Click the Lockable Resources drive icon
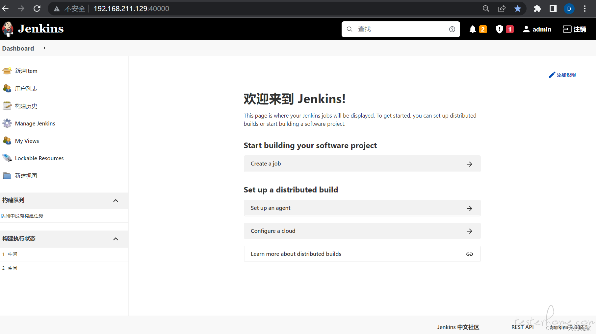The image size is (596, 334). click(7, 158)
